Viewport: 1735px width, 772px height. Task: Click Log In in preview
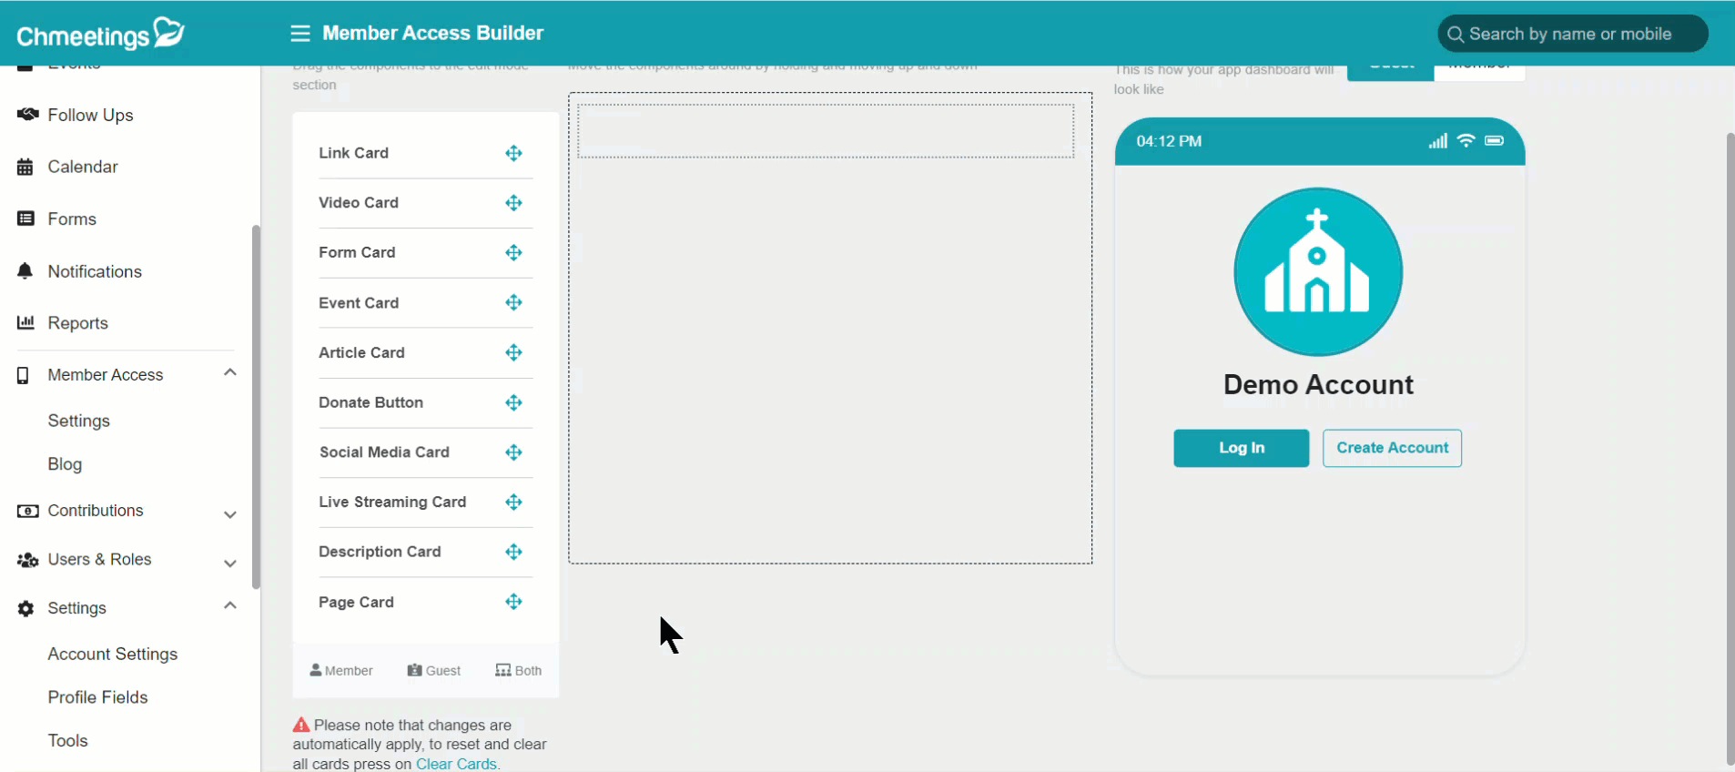pos(1242,448)
